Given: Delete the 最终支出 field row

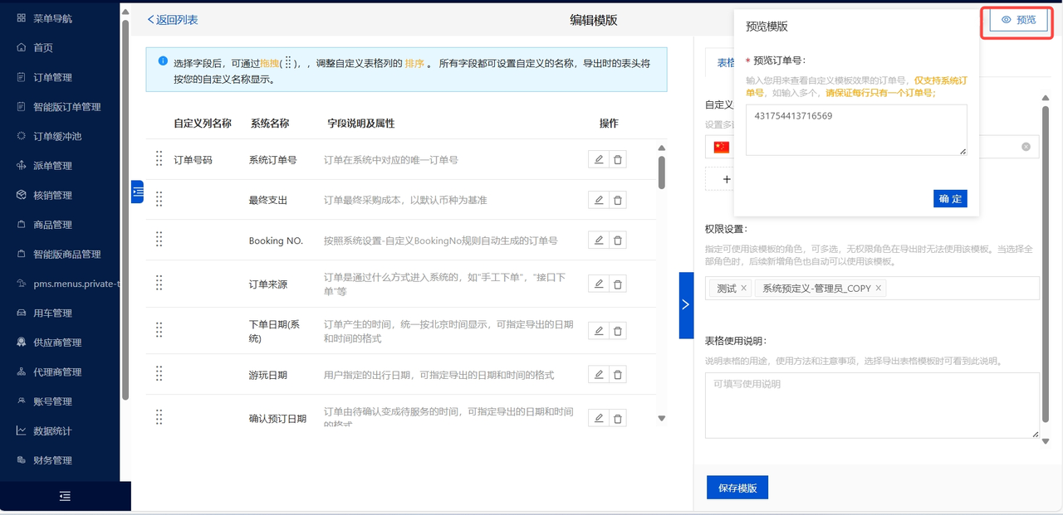Looking at the screenshot, I should pyautogui.click(x=618, y=200).
